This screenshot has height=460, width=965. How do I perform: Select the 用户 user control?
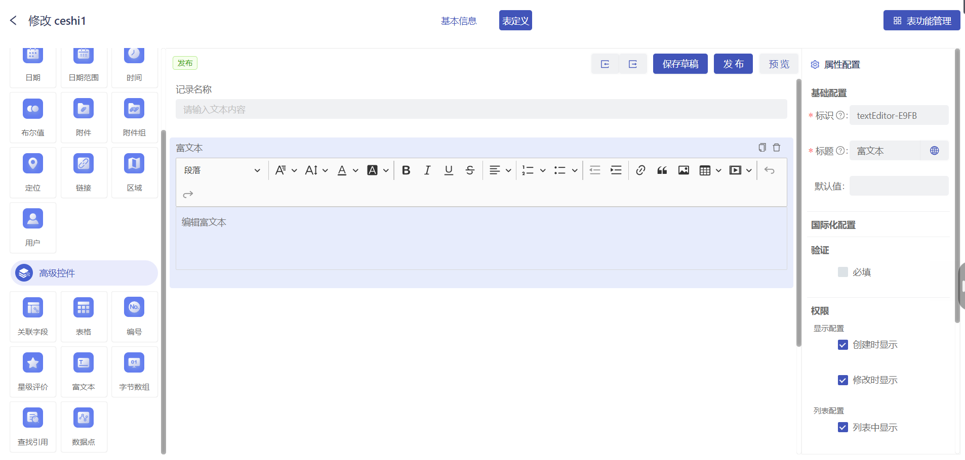(x=33, y=227)
